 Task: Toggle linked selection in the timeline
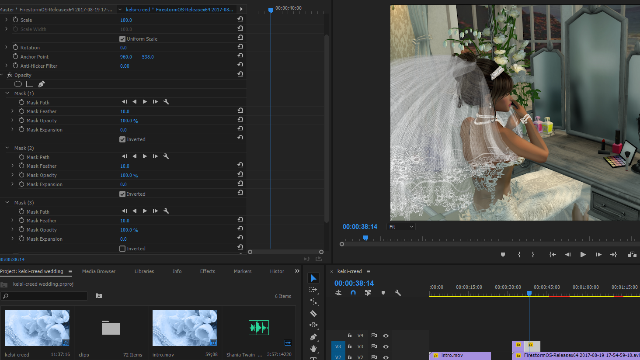(x=368, y=293)
